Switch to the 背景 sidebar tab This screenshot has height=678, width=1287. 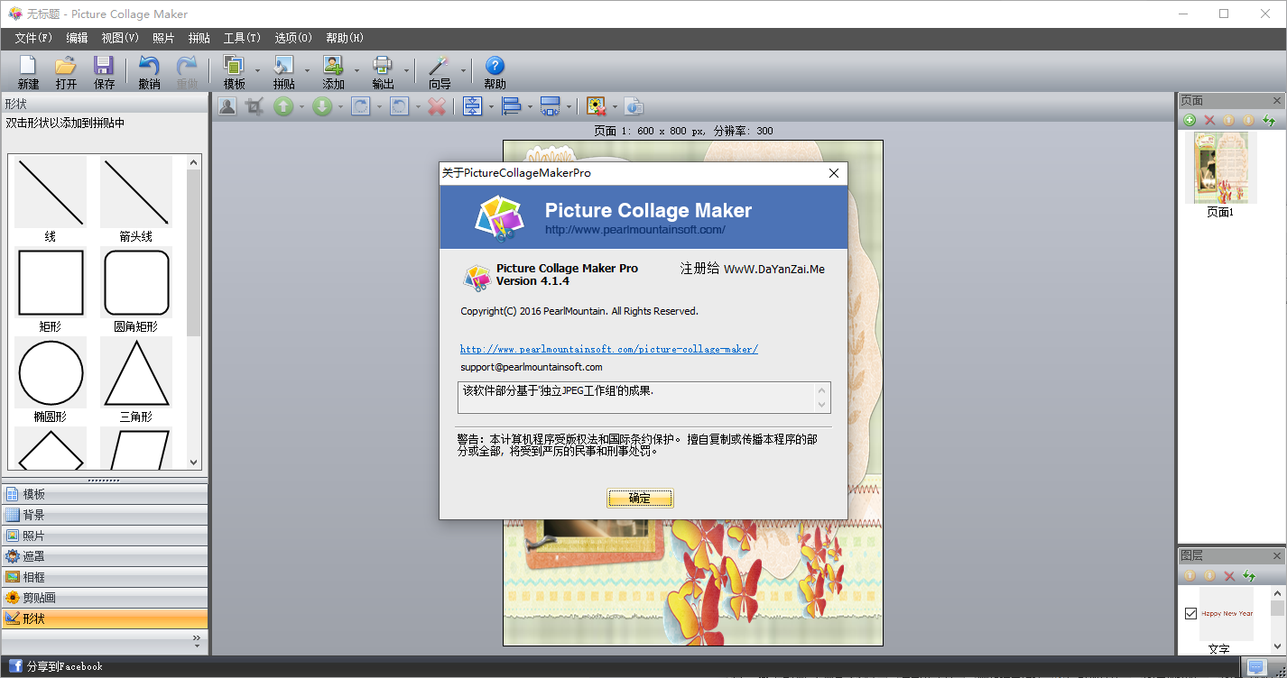105,515
